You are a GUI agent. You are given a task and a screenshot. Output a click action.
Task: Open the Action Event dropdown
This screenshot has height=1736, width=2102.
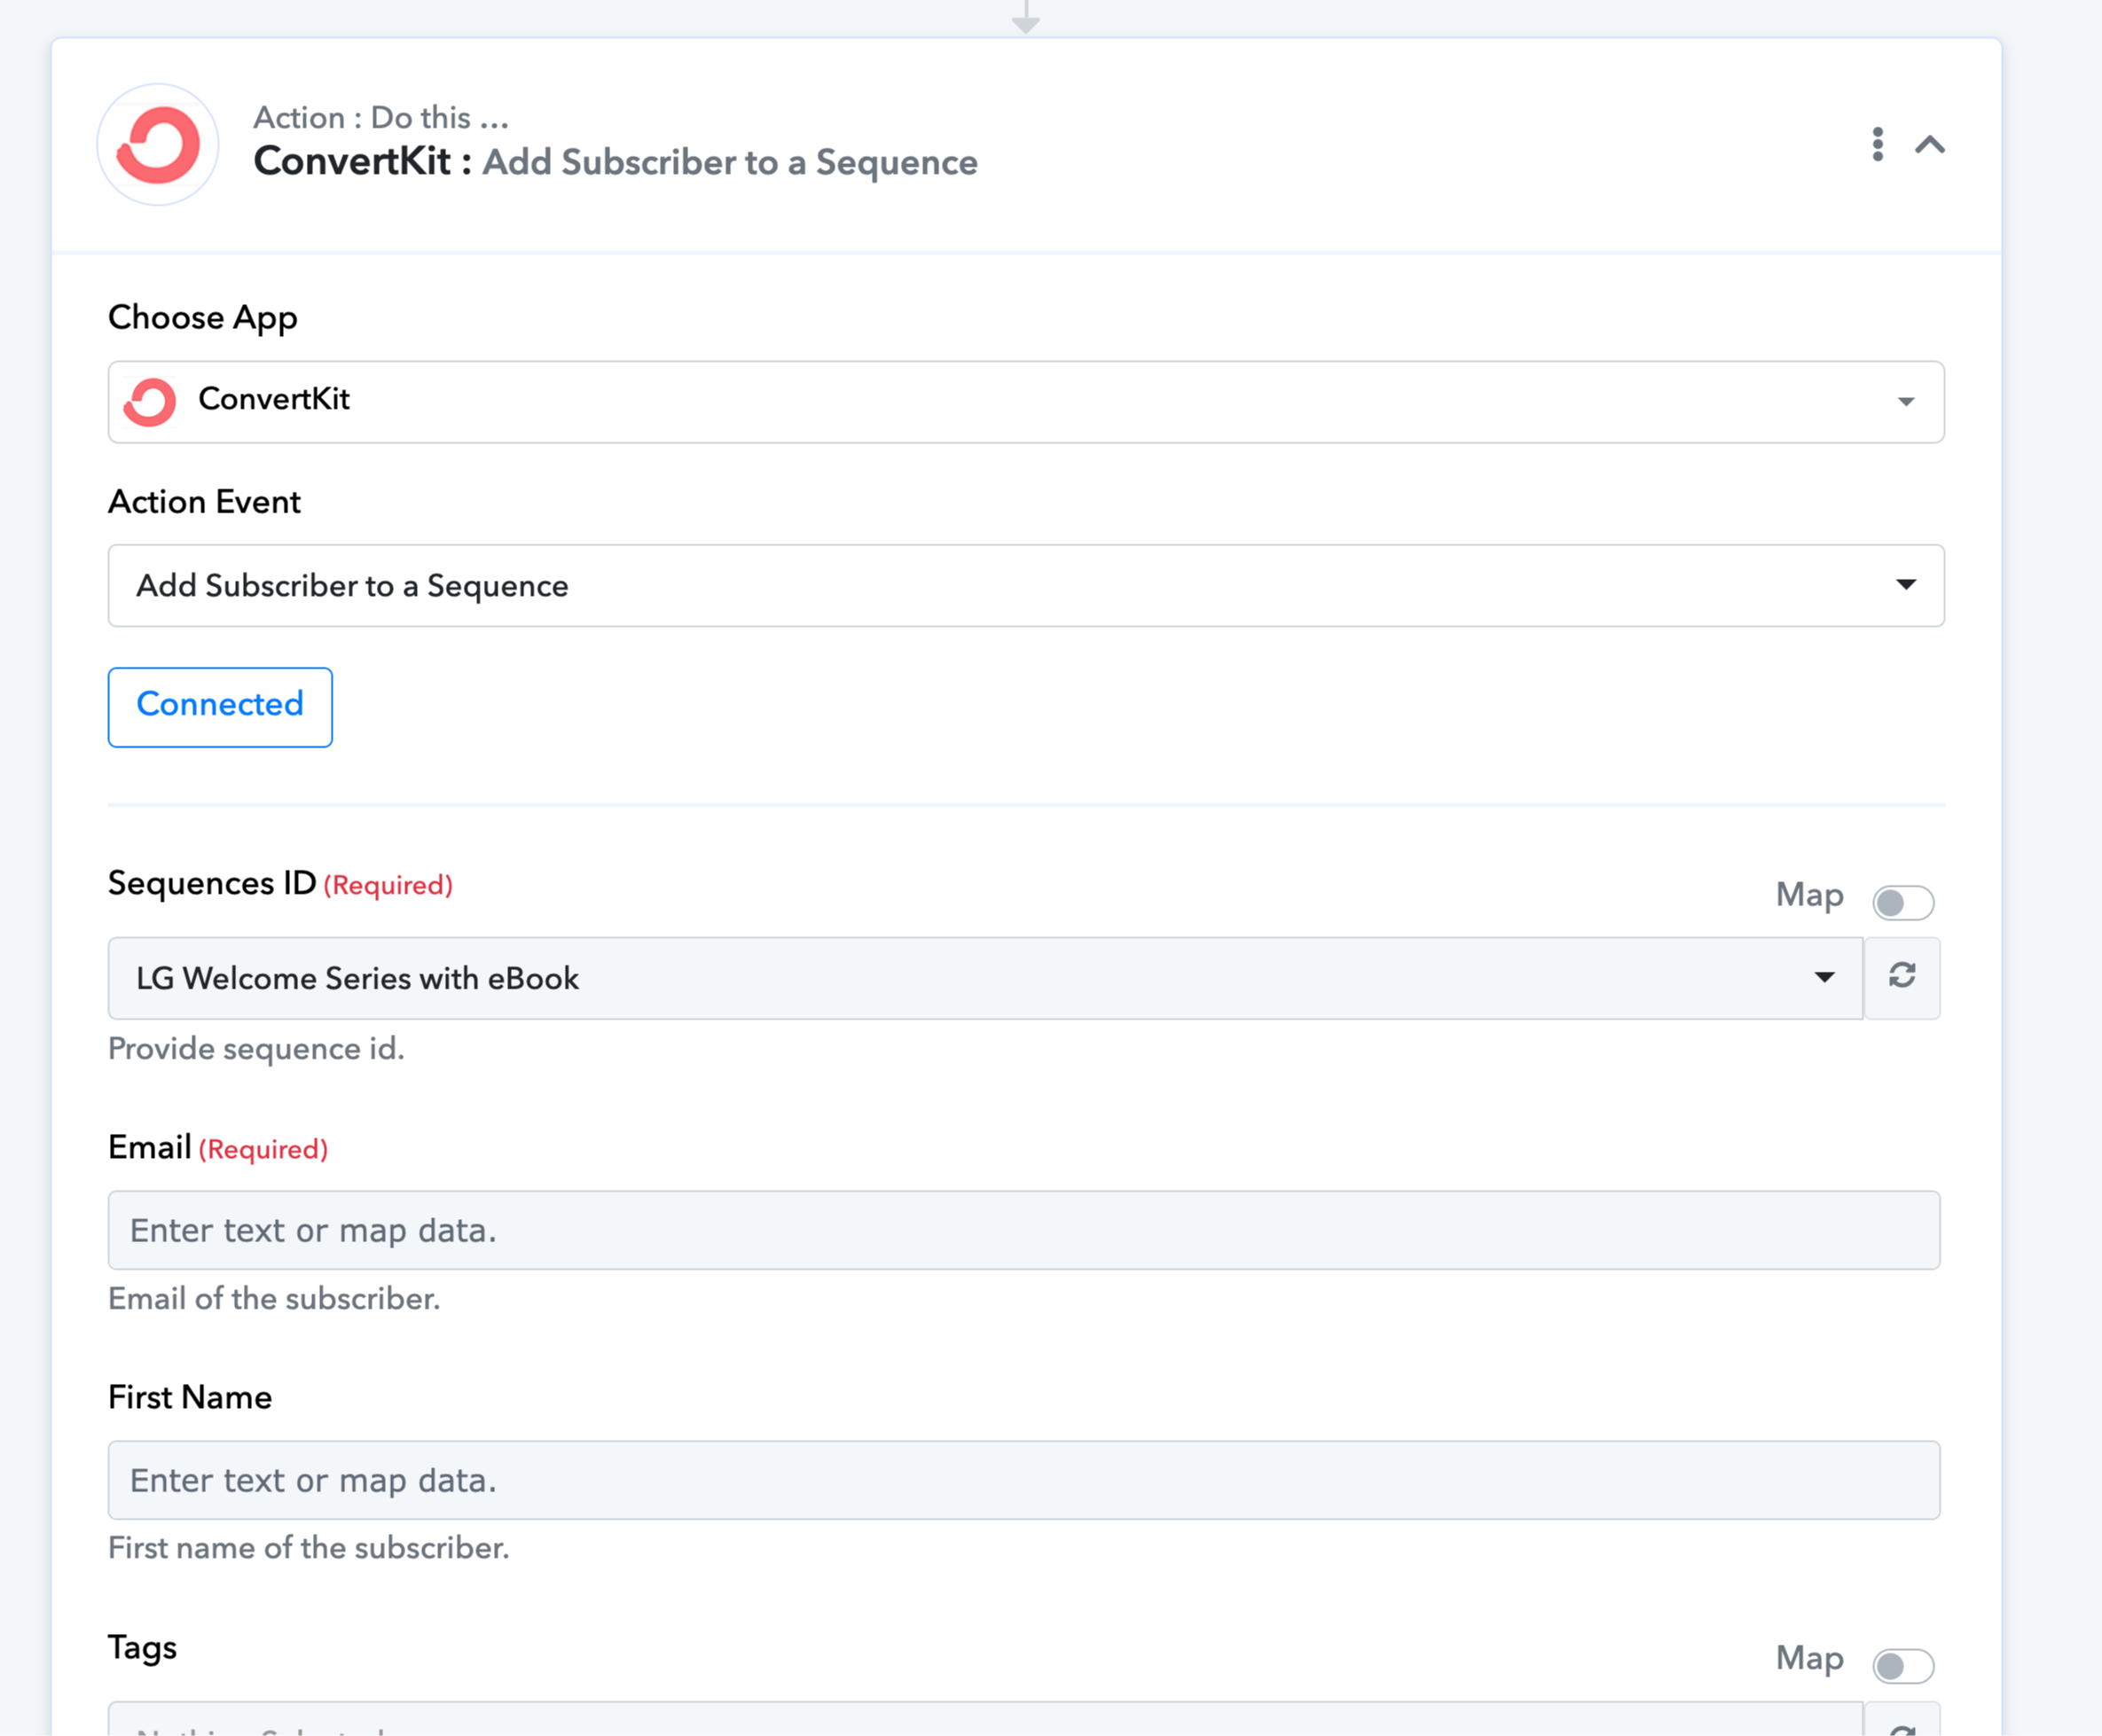tap(1025, 586)
